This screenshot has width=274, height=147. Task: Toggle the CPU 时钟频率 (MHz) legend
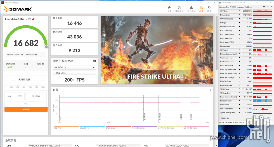coord(144,127)
